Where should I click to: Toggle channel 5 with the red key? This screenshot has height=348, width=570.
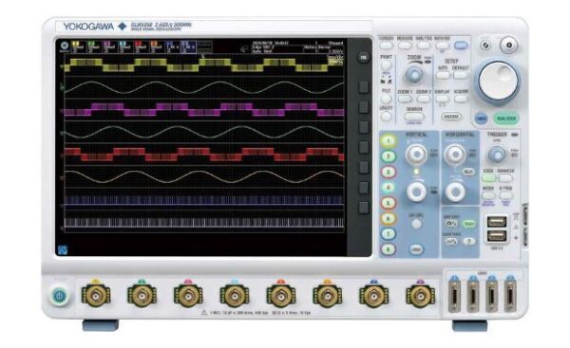pos(389,203)
